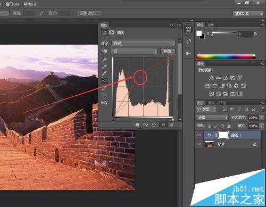Screen dimensions: 266x207
Task: Add an Invert adjustment
Action: pos(211,94)
